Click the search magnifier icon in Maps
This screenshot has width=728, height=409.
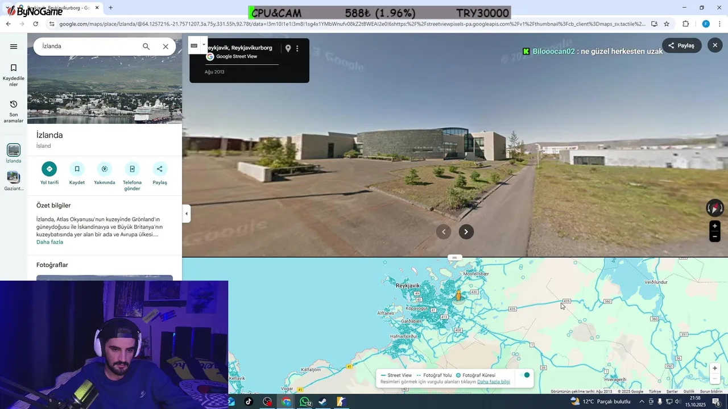146,47
